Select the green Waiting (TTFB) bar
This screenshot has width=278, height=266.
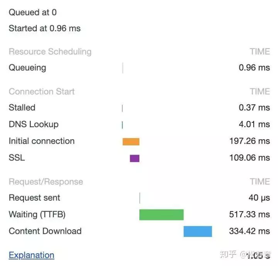[x=161, y=215]
